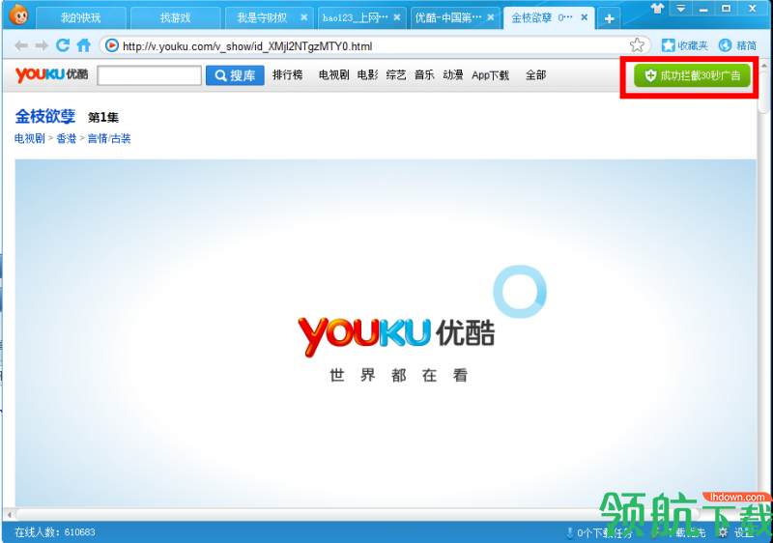Click the site icon in the address bar
This screenshot has width=773, height=543.
(112, 45)
